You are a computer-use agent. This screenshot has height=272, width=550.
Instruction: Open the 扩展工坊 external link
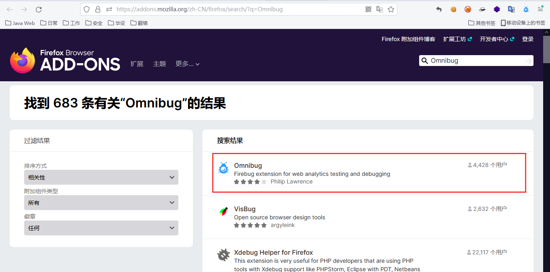click(x=457, y=39)
